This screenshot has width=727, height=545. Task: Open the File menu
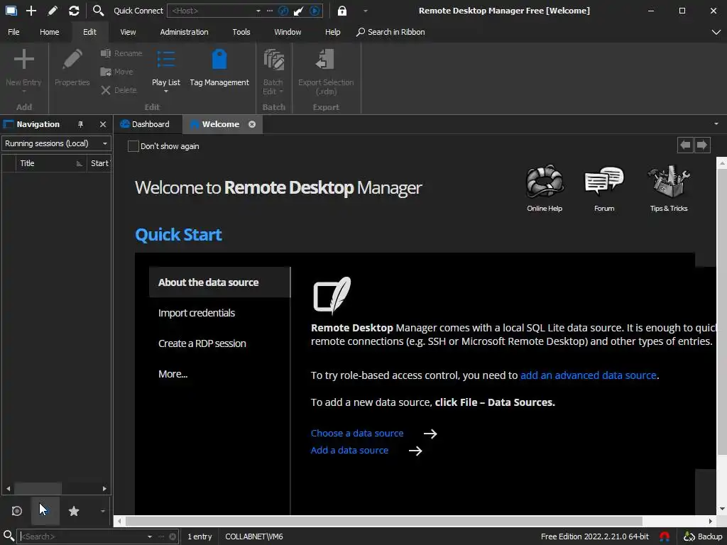click(x=14, y=32)
